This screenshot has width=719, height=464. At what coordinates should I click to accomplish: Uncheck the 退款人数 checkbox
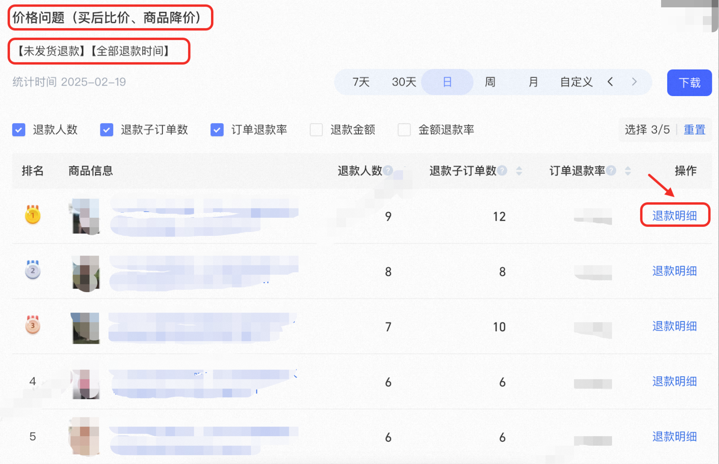(x=19, y=130)
